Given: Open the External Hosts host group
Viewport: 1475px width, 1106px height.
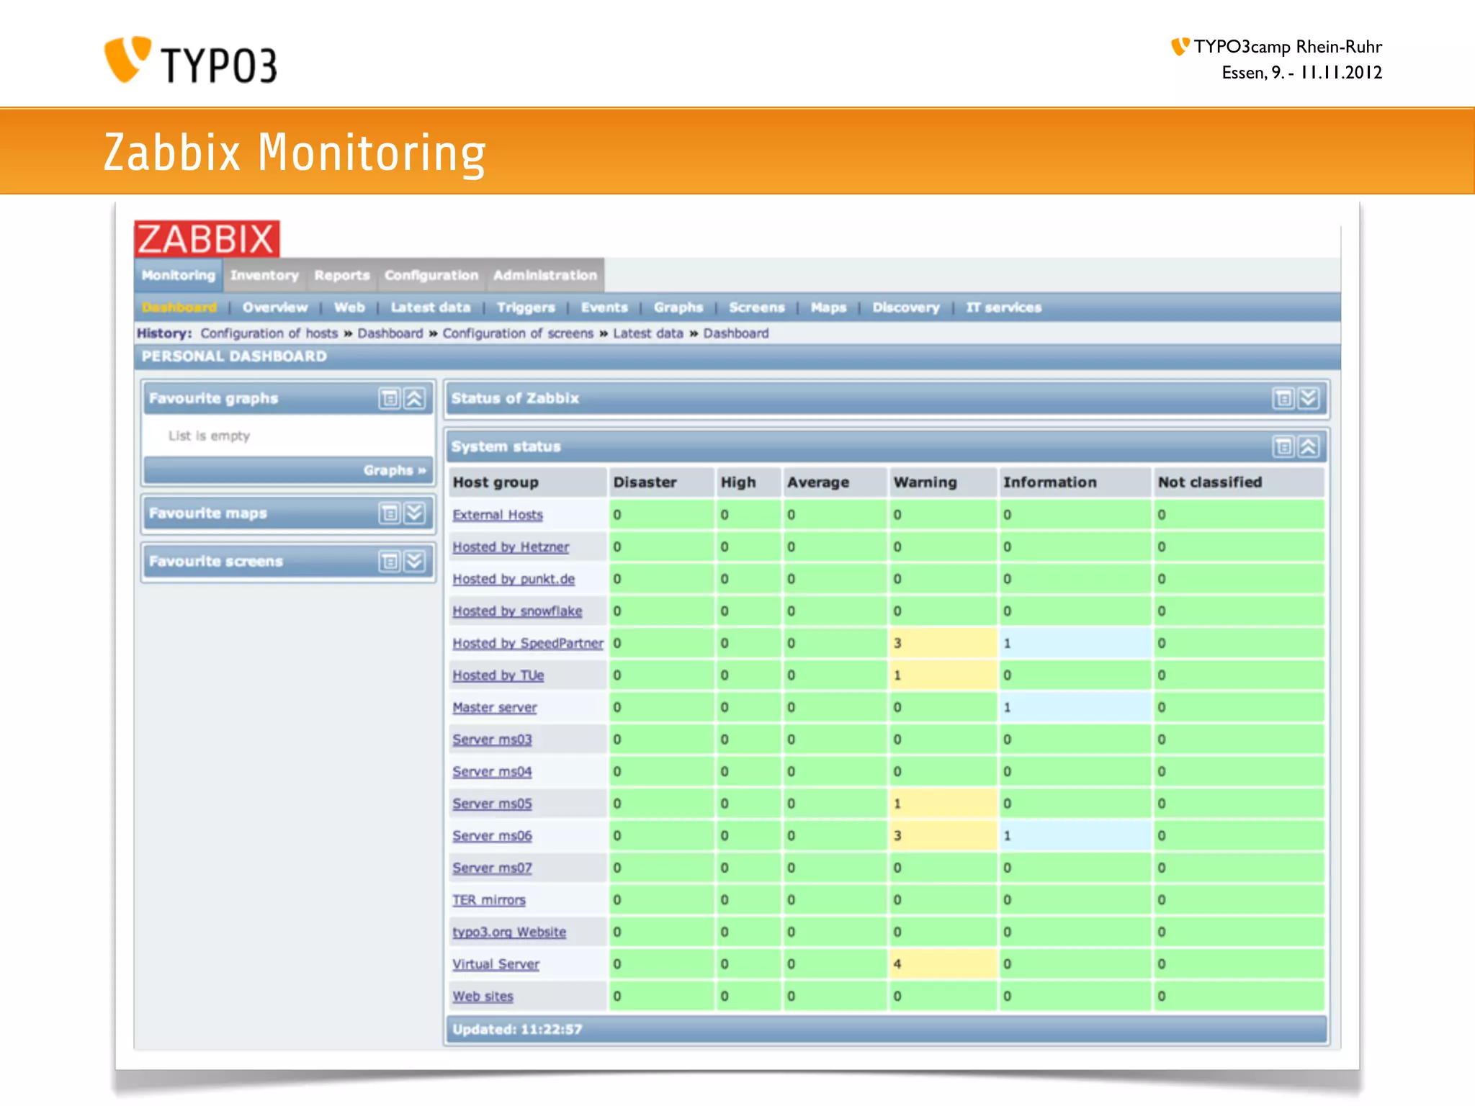Looking at the screenshot, I should [498, 515].
